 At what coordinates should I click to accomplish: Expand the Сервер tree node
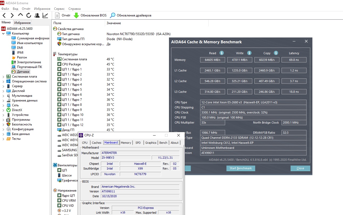coord(3,86)
